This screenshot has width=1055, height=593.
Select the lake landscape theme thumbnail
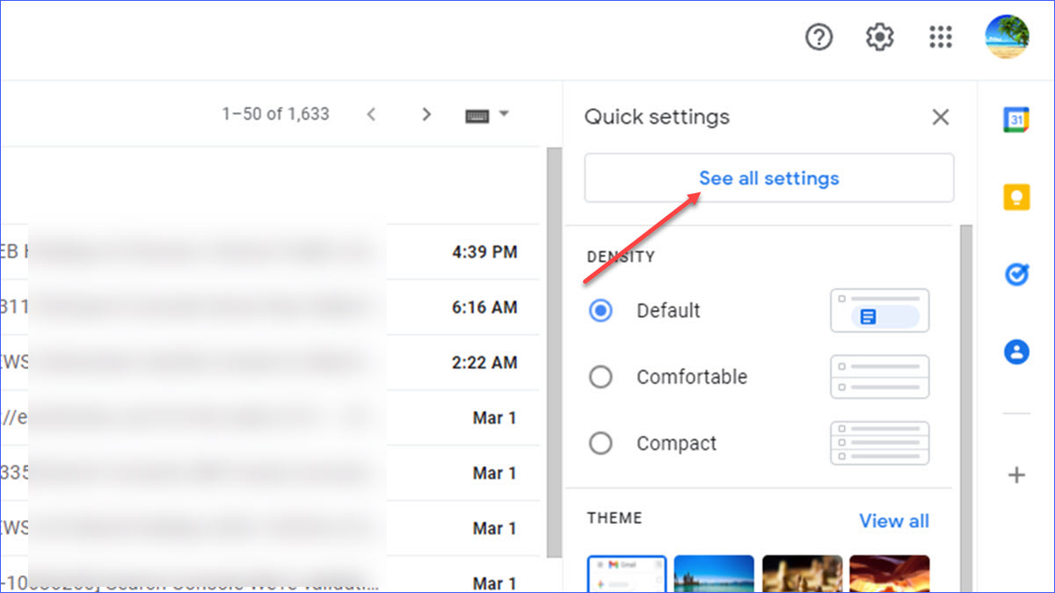(x=713, y=574)
